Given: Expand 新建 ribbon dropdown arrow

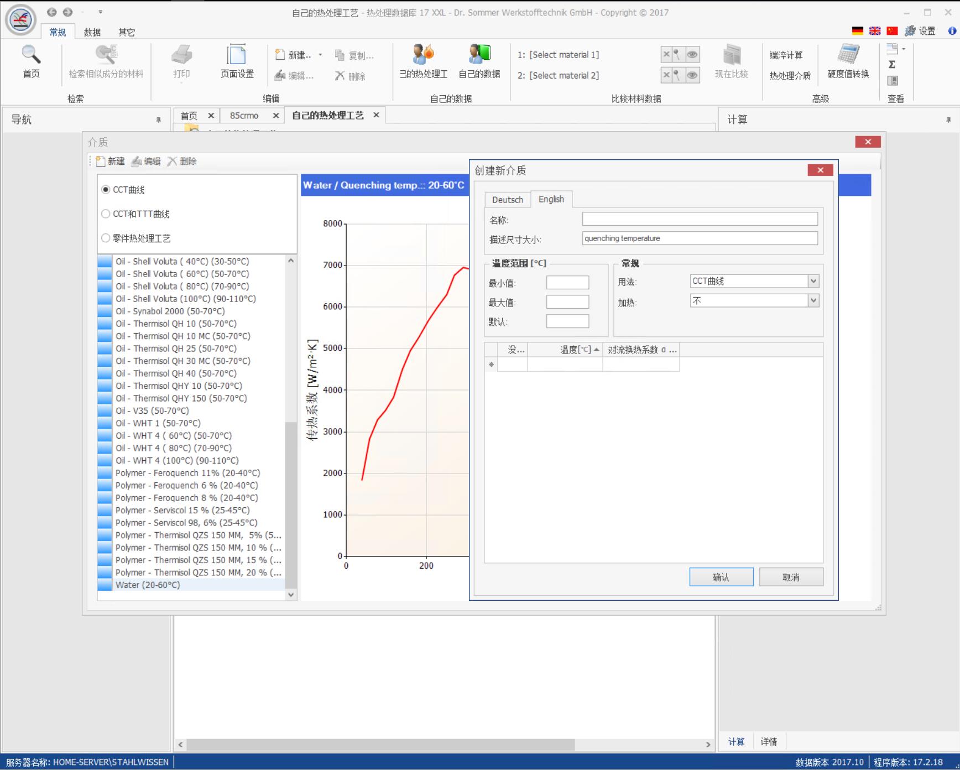Looking at the screenshot, I should (x=320, y=55).
